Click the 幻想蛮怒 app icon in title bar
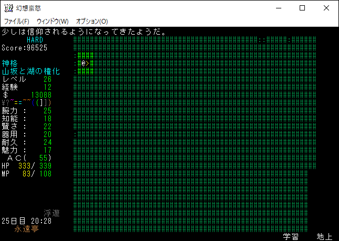Image resolution: width=339 pixels, height=241 pixels. point(9,8)
